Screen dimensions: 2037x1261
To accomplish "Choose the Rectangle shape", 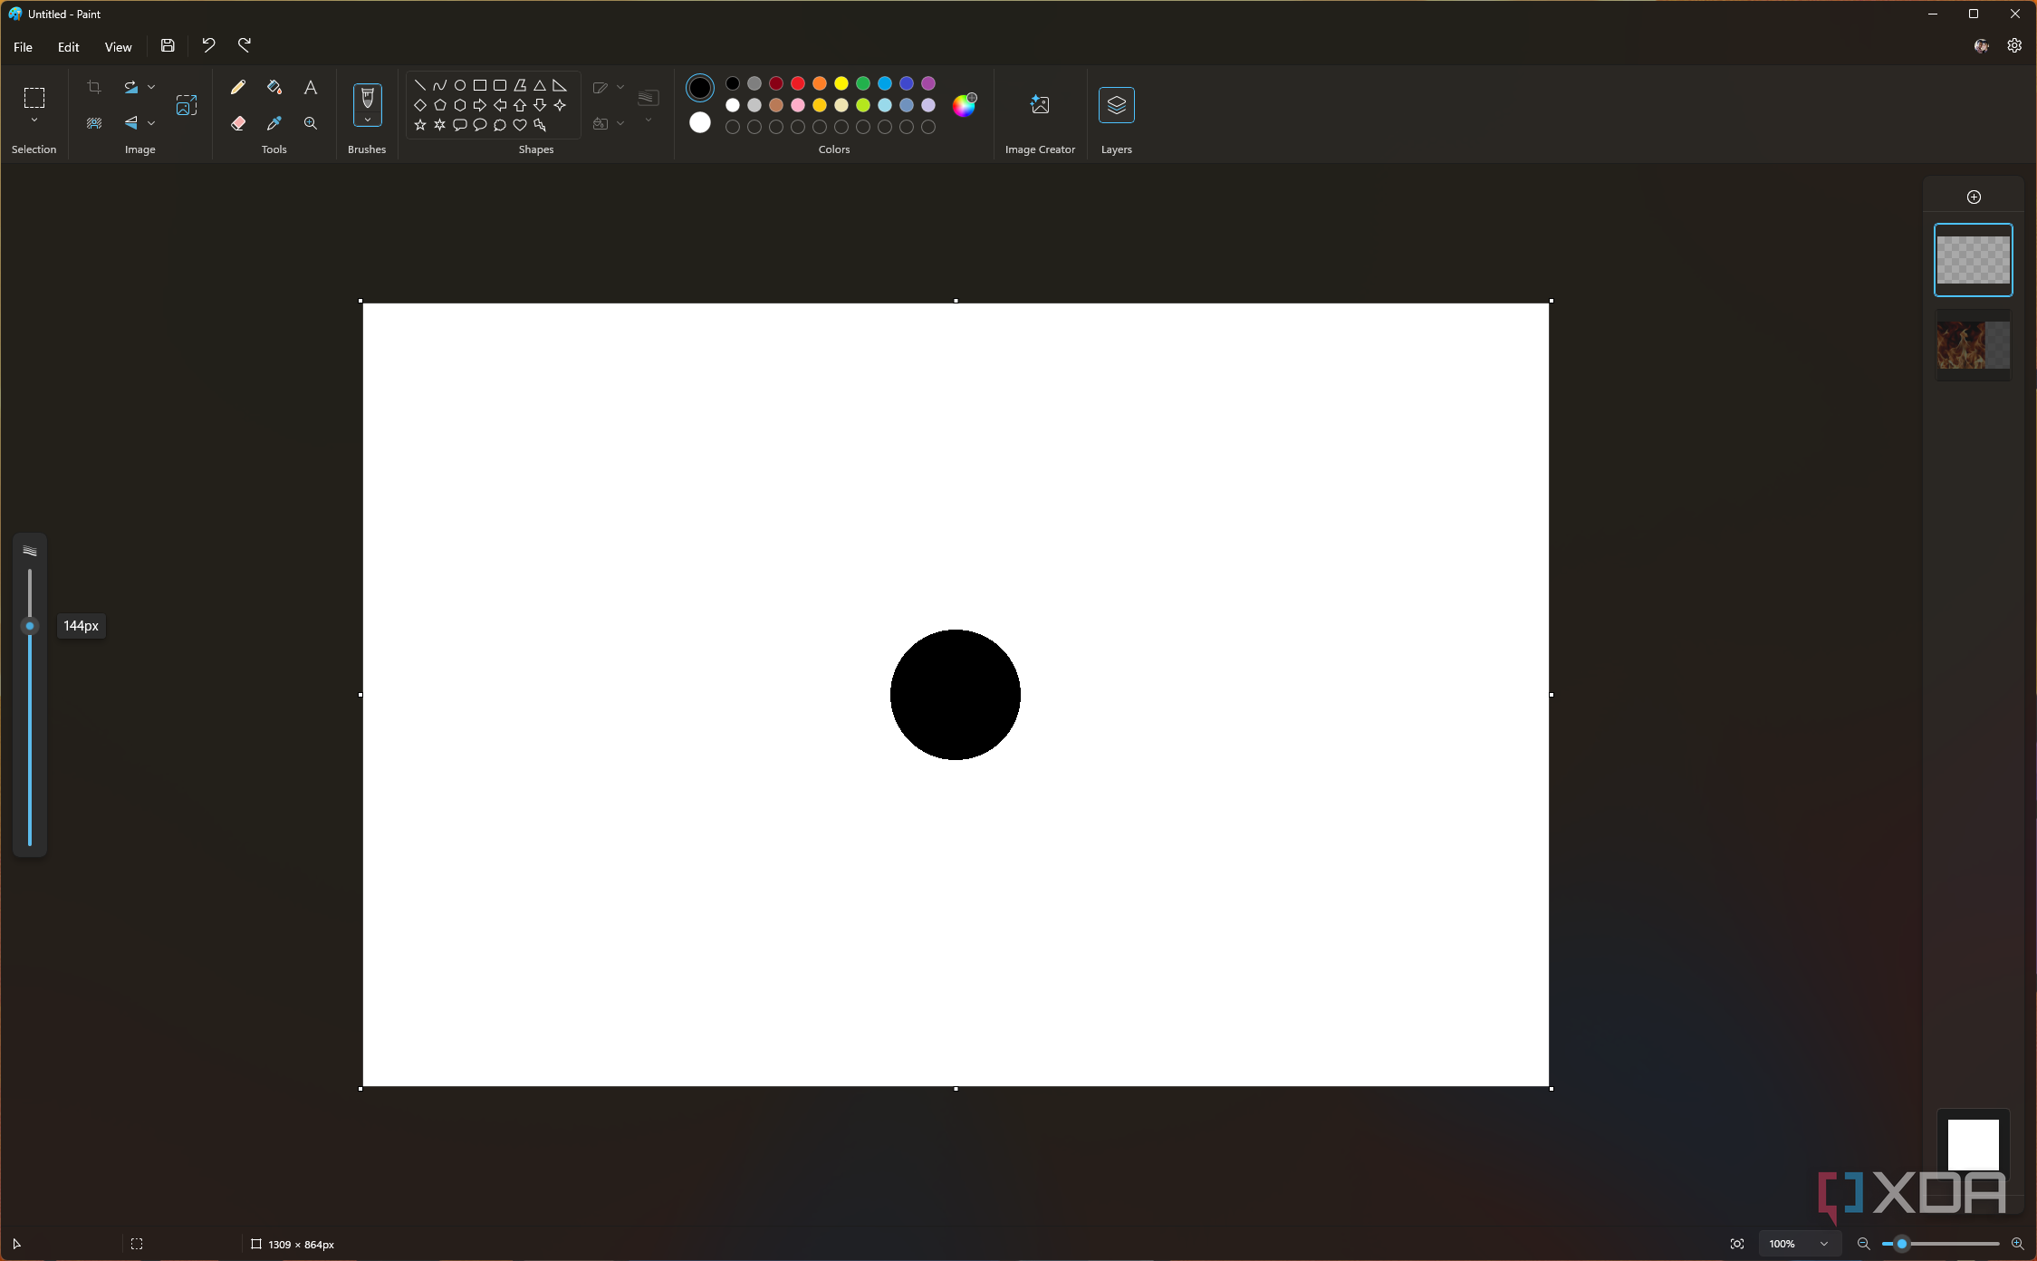I will click(x=479, y=85).
